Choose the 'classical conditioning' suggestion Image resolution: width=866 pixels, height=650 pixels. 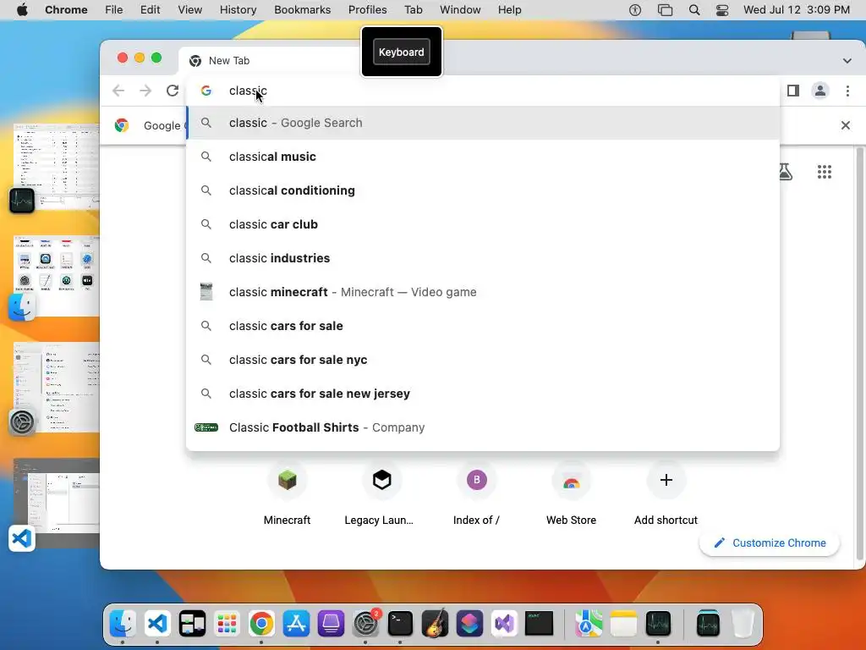[483, 190]
